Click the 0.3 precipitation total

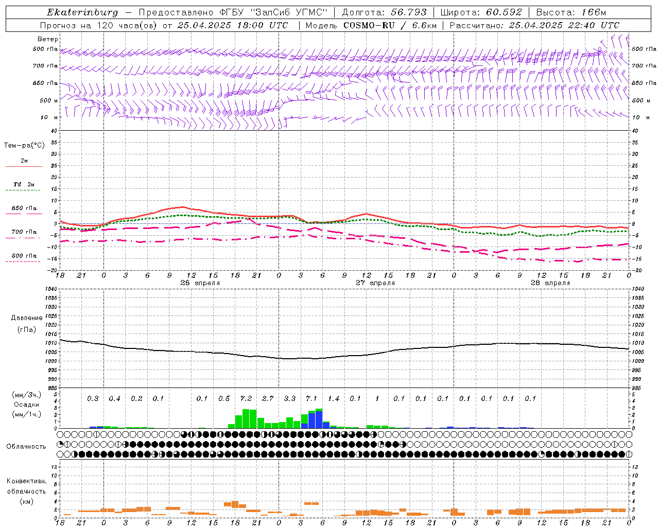[93, 398]
